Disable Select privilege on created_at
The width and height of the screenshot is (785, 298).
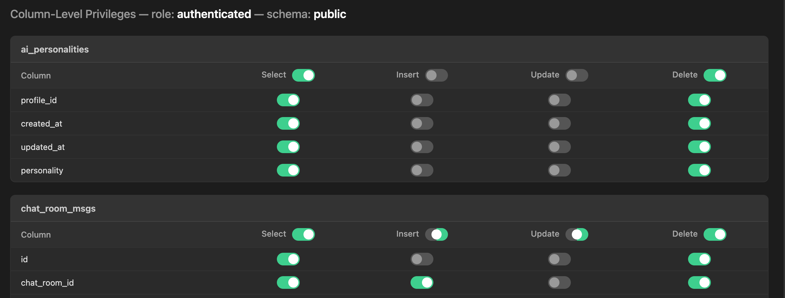(288, 123)
